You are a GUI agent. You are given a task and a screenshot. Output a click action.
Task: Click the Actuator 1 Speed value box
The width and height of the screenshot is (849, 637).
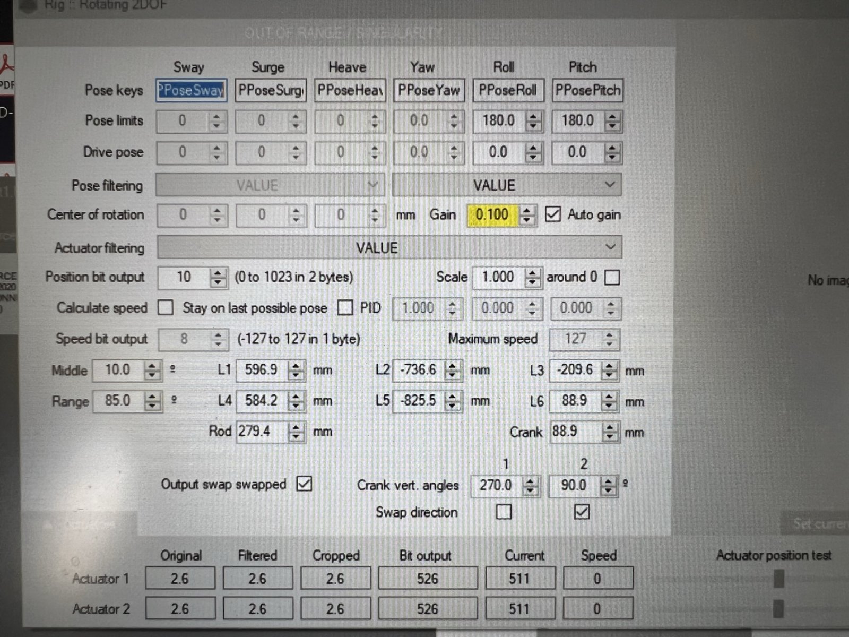598,578
